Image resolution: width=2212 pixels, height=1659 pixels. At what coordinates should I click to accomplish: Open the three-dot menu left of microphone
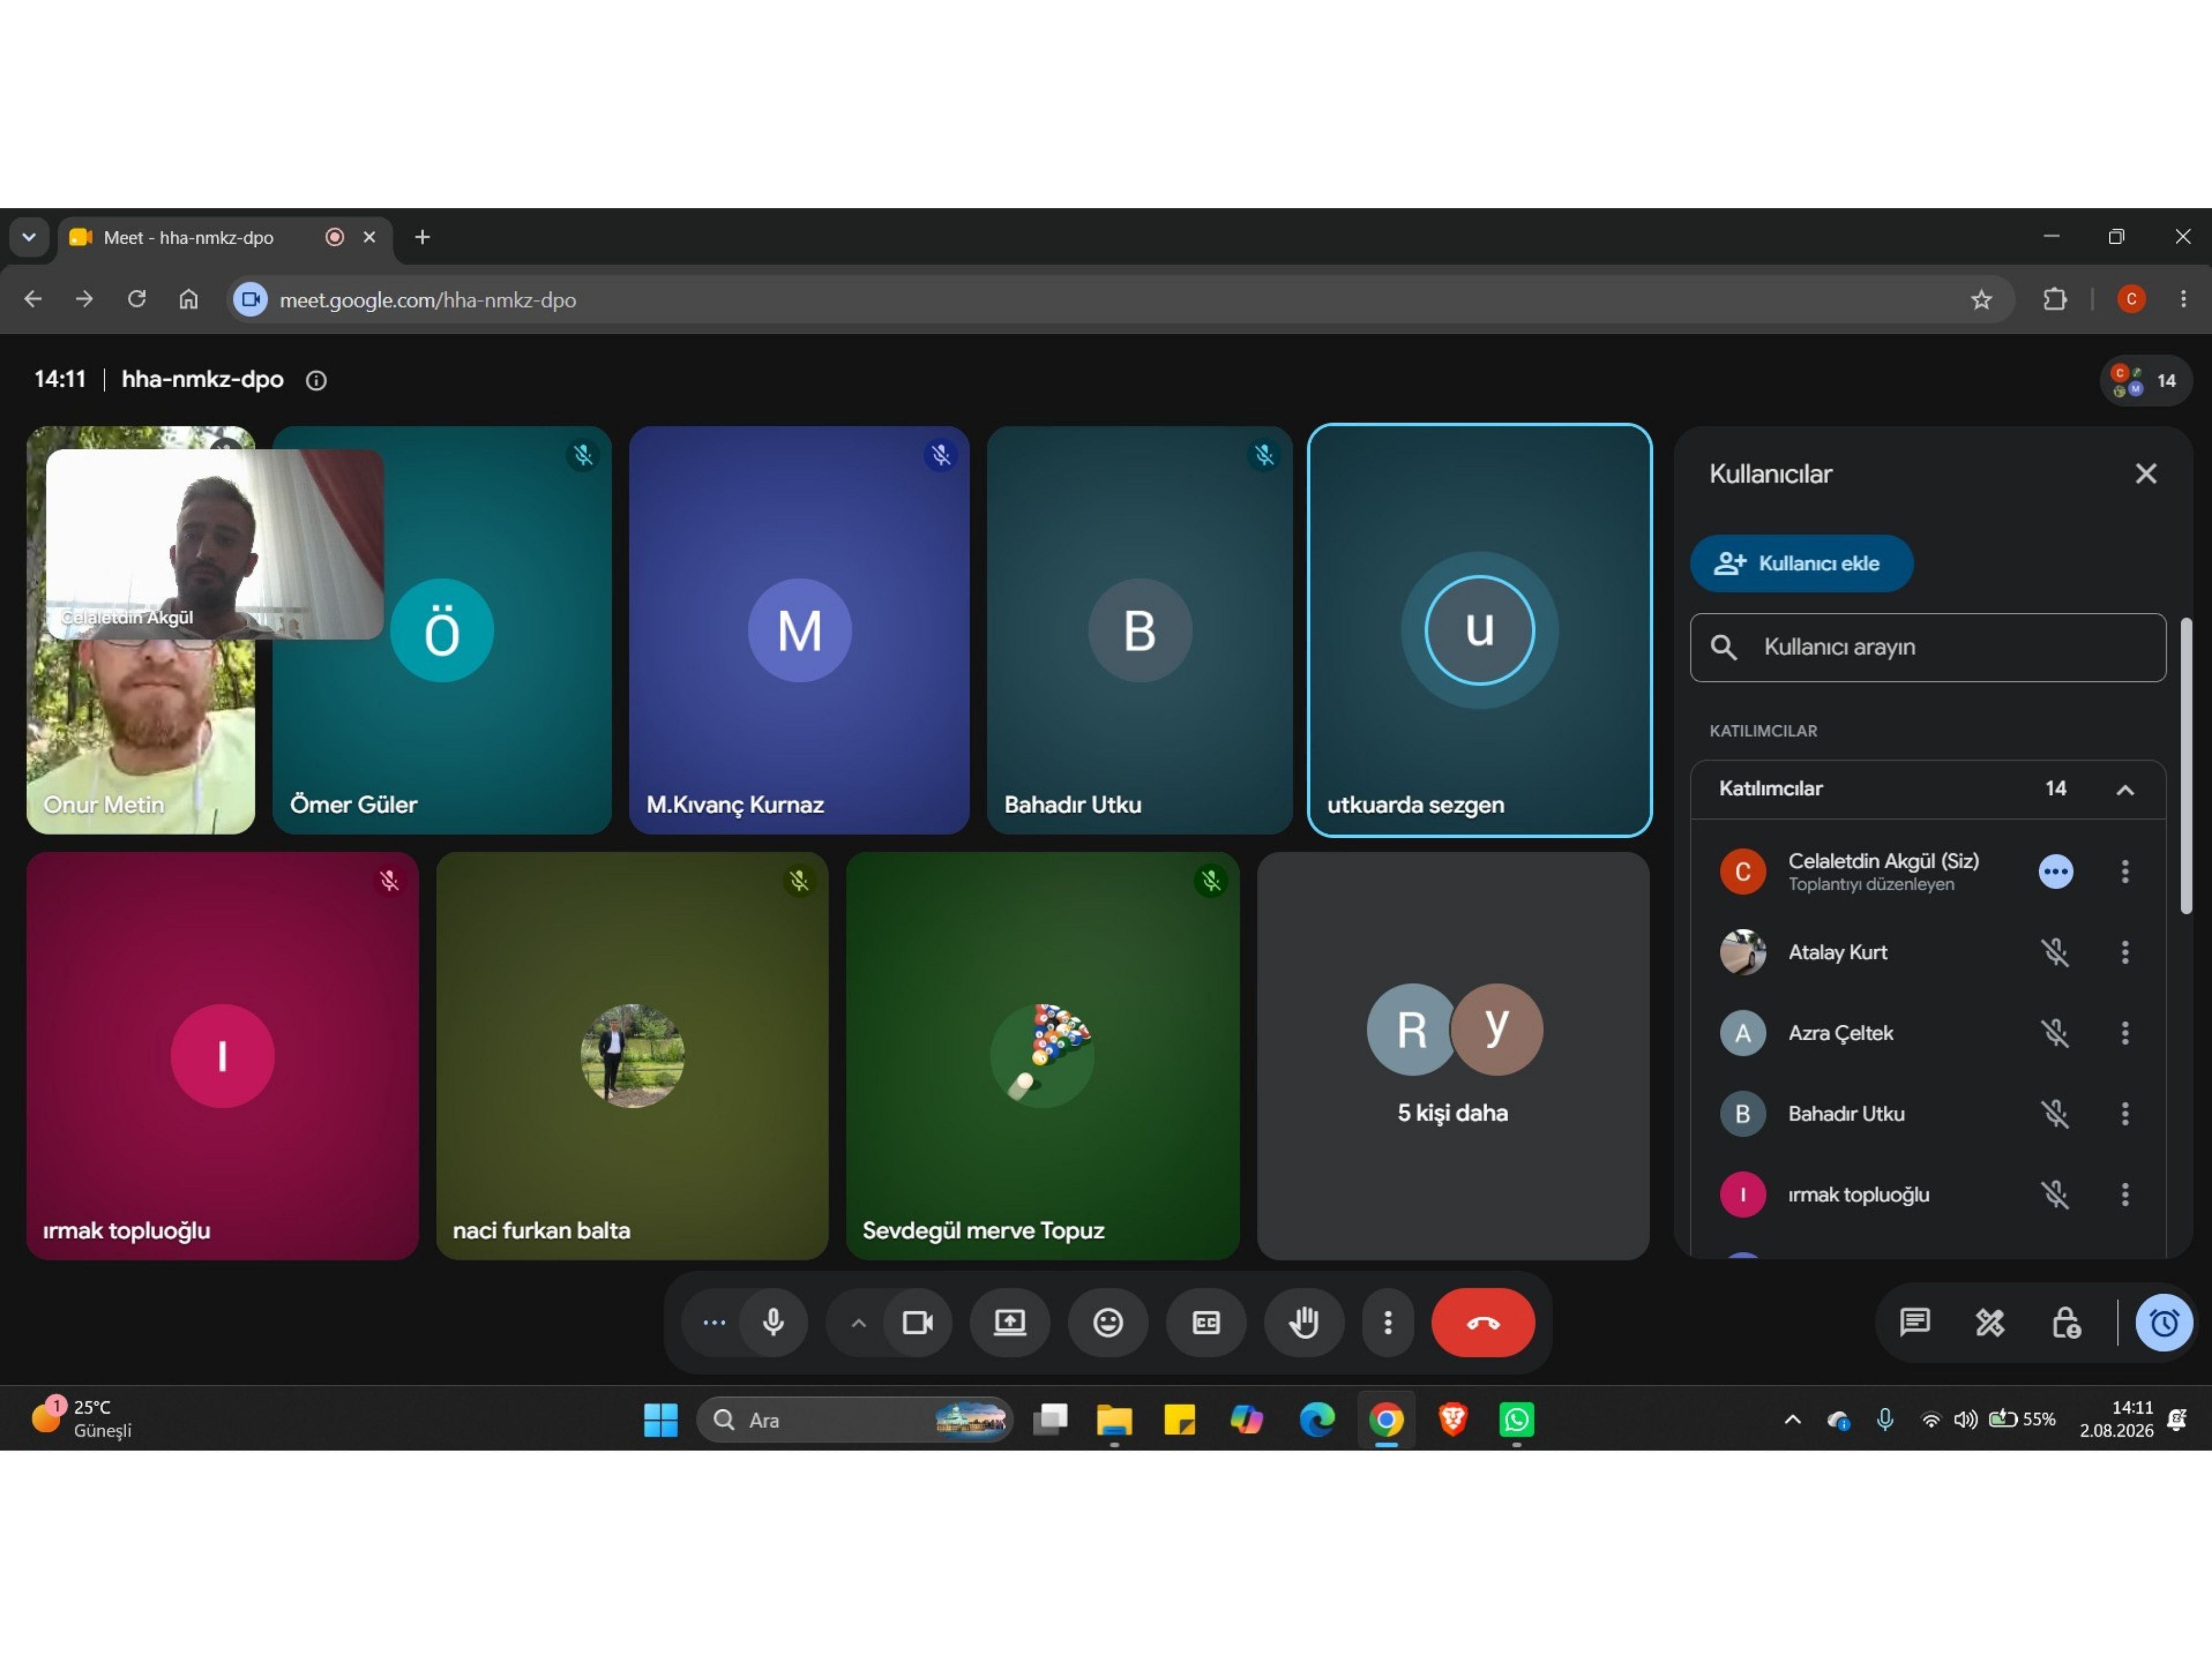[x=714, y=1322]
